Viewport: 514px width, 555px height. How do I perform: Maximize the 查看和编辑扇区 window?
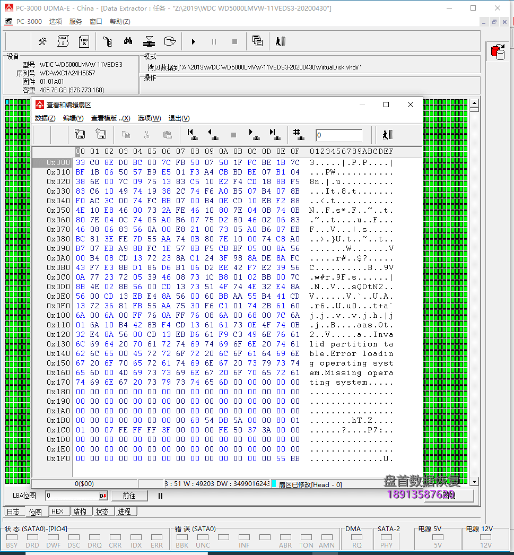click(x=386, y=105)
